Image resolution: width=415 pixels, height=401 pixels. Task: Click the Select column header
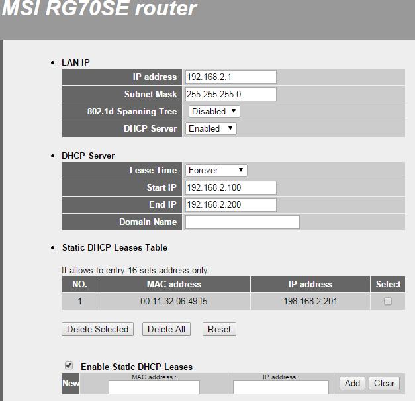[x=388, y=284]
